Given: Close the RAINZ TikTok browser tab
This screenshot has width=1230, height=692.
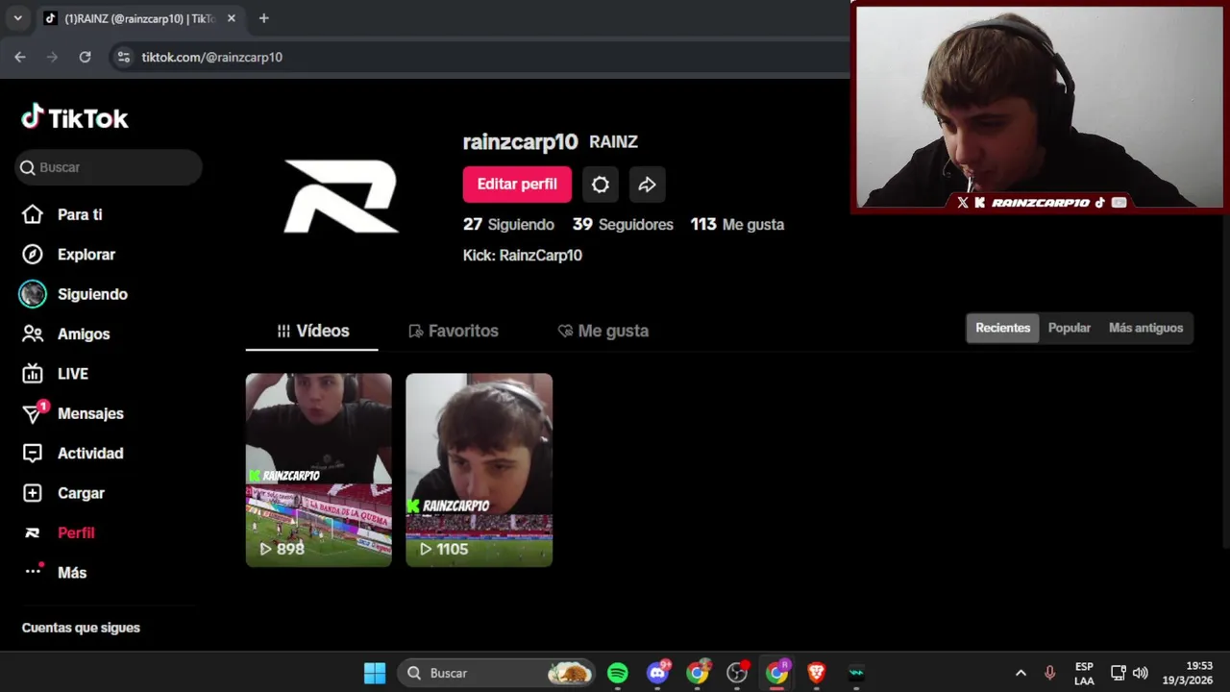Looking at the screenshot, I should [x=231, y=18].
